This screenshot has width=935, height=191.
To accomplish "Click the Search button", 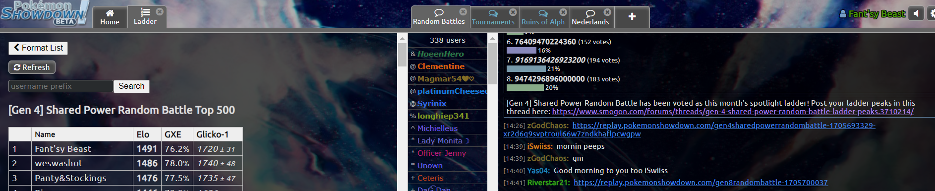I will (x=131, y=86).
